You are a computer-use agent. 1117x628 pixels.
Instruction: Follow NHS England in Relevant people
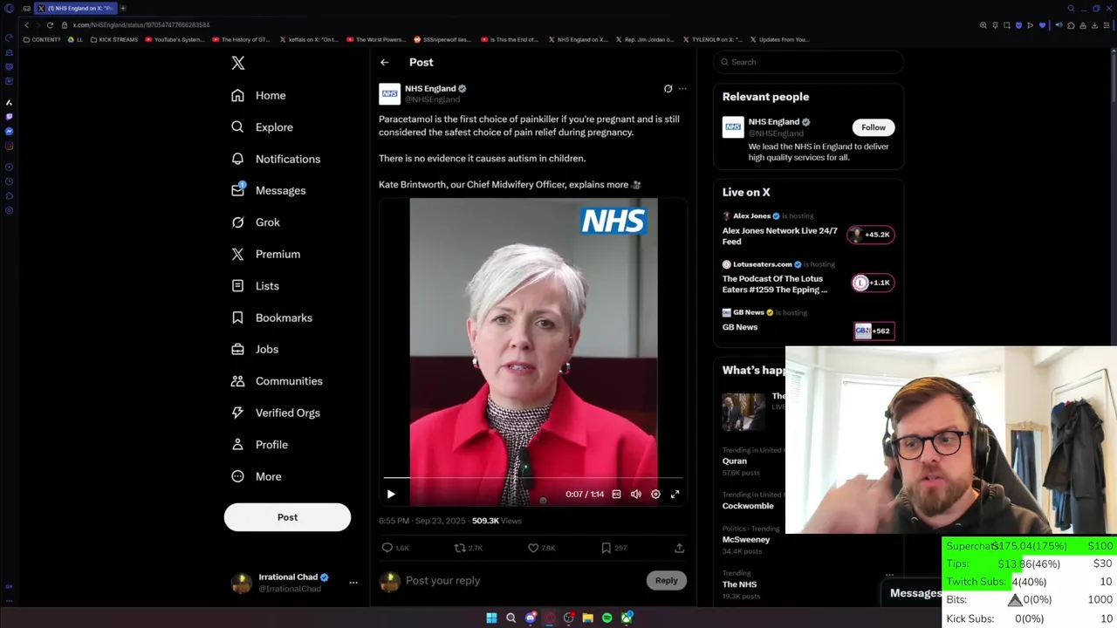(873, 127)
